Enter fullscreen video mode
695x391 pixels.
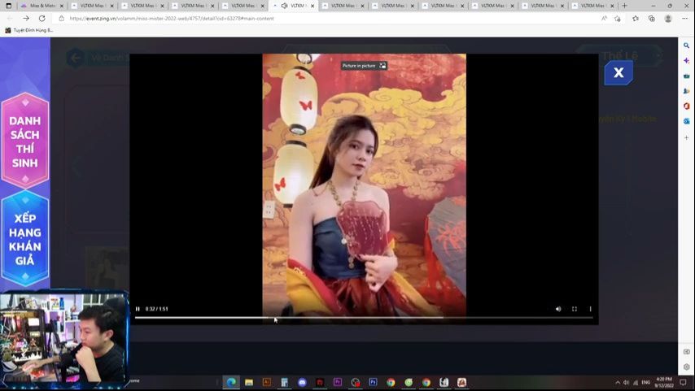coord(575,309)
